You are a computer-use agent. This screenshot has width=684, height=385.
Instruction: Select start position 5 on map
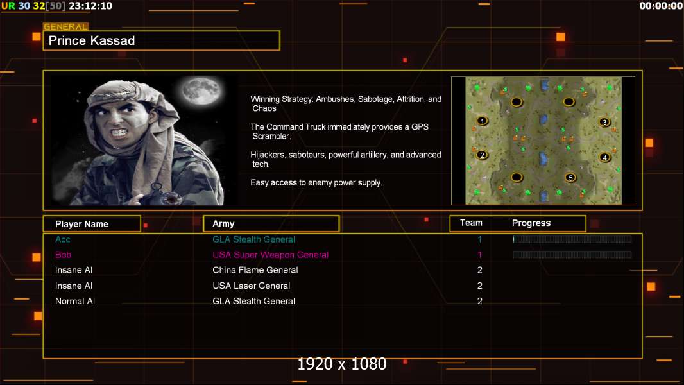pos(570,178)
